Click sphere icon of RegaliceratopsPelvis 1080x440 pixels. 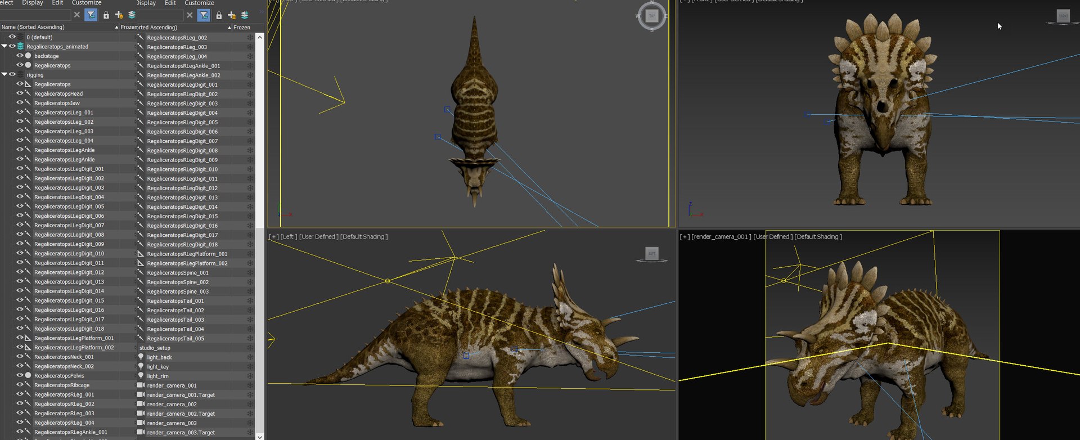(x=28, y=375)
